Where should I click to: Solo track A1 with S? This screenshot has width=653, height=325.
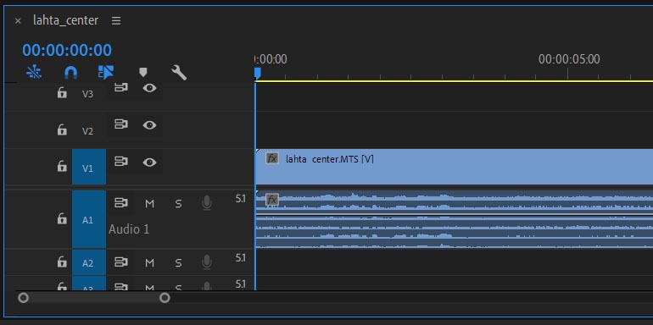point(178,204)
